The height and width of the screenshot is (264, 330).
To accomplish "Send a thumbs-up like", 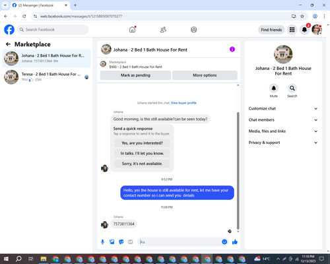I will tap(235, 242).
